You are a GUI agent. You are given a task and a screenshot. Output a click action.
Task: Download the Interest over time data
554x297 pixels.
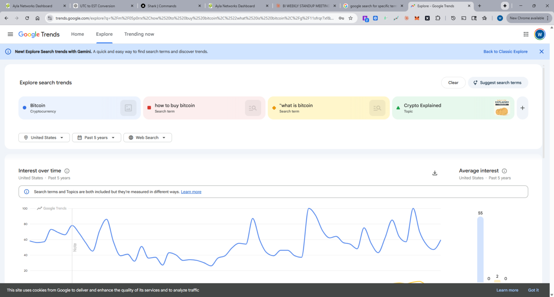point(435,173)
